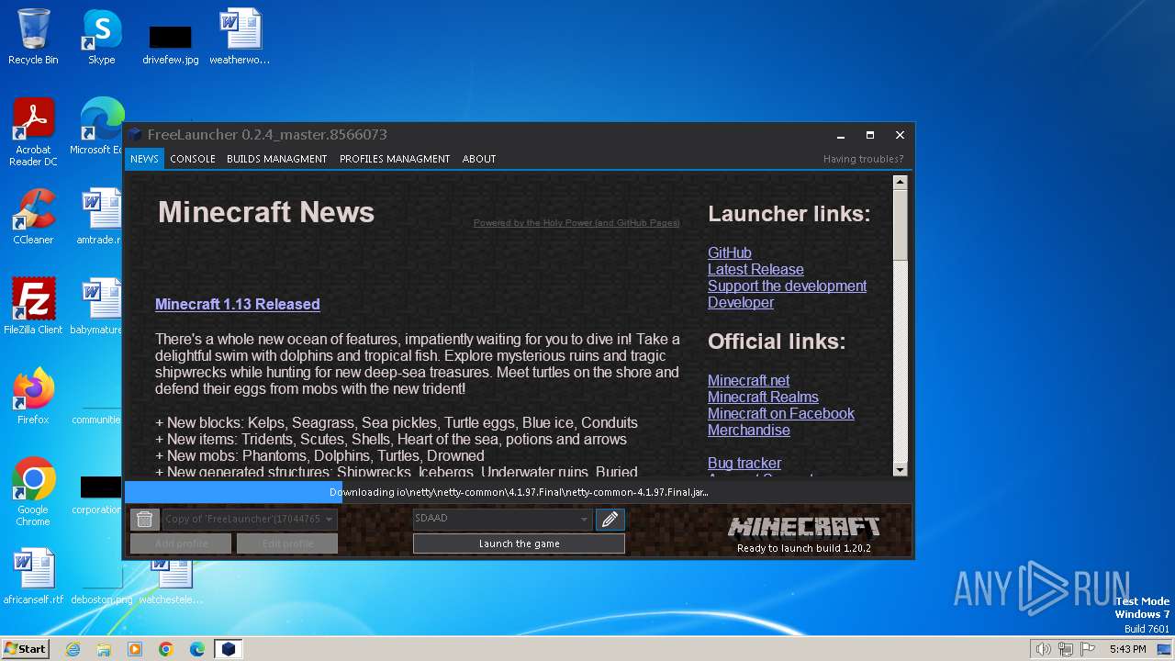
Task: Select weatherwo... Word document icon
Action: click(x=240, y=37)
